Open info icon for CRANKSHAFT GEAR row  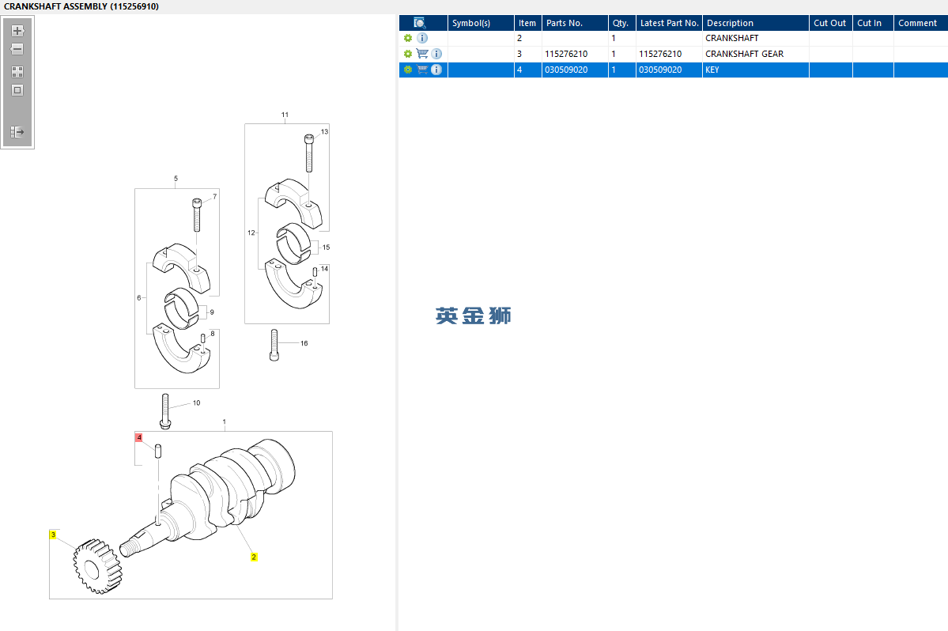coord(436,54)
